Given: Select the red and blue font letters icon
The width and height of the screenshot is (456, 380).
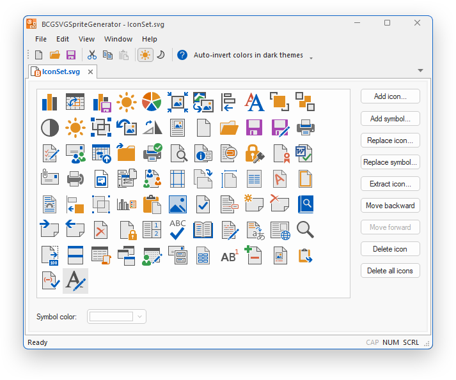Looking at the screenshot, I should click(254, 102).
